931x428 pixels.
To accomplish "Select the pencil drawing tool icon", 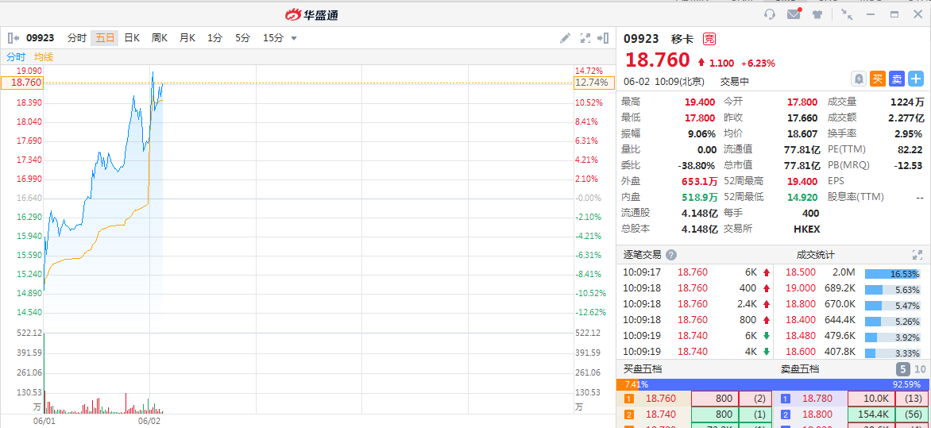I will tap(566, 38).
